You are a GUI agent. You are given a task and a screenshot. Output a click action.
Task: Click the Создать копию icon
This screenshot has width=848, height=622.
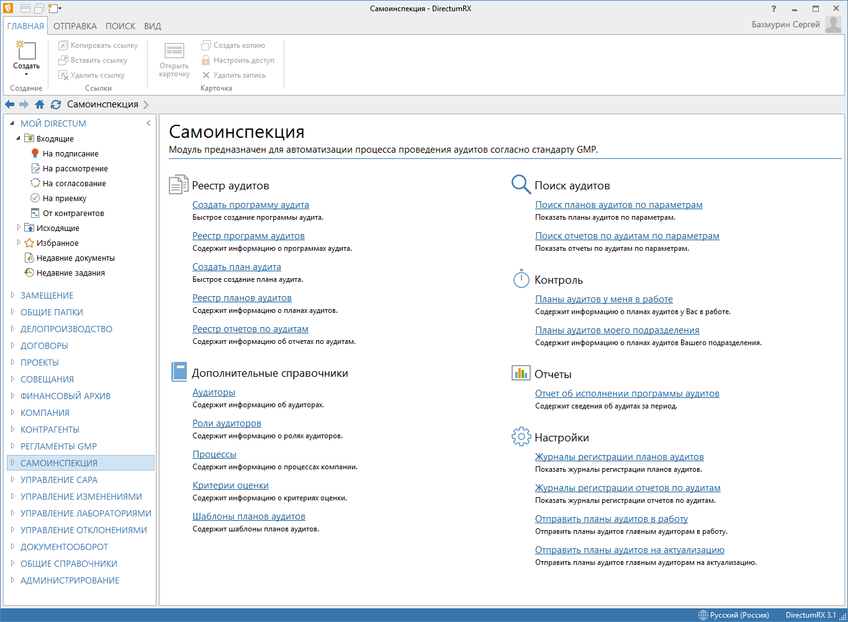206,45
